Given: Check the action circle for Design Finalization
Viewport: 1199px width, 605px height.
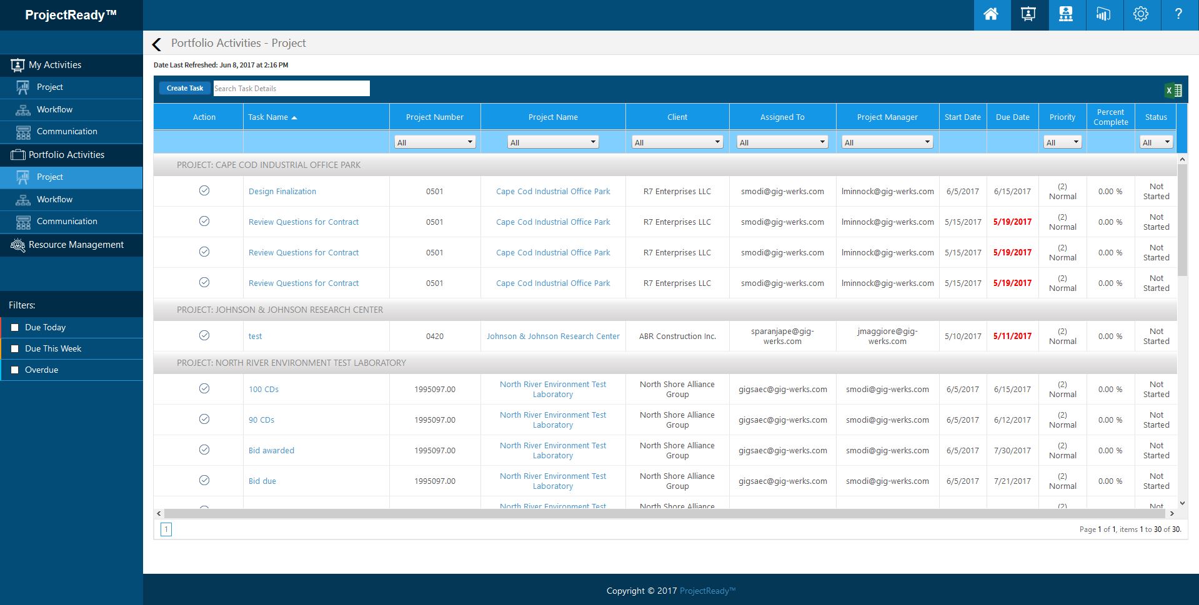Looking at the screenshot, I should click(x=204, y=190).
